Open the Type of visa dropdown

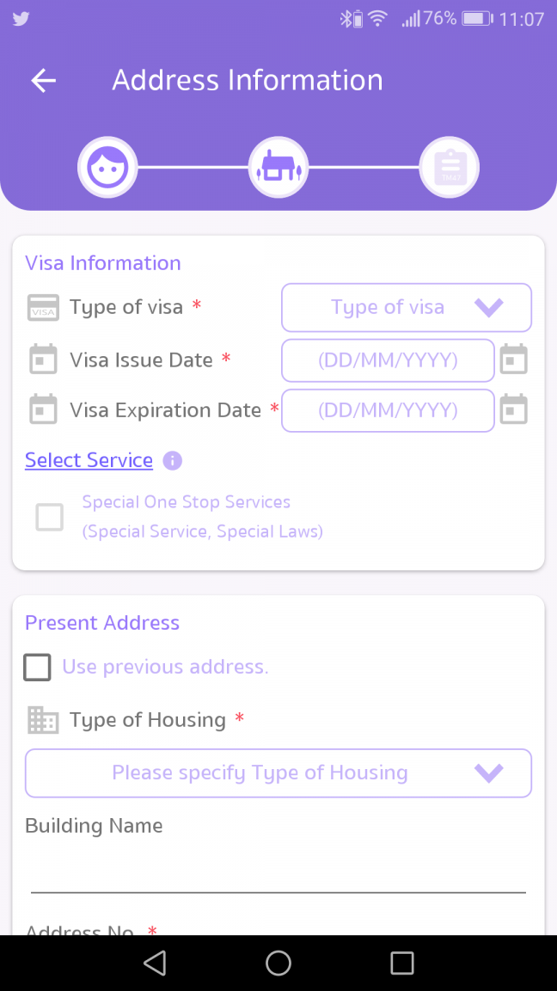point(407,307)
